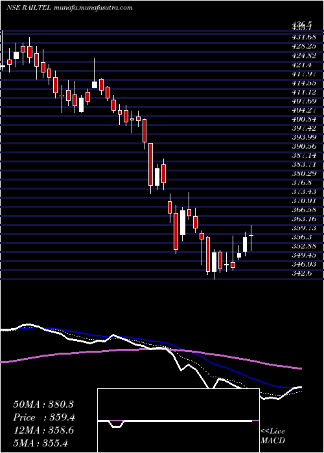The height and width of the screenshot is (453, 324).
Task: Click the 400.84 price label
Action: click(305, 119)
